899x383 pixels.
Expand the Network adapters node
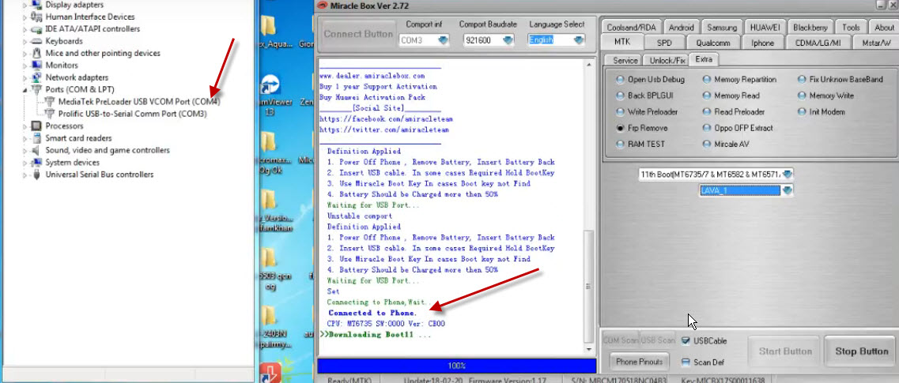[25, 77]
